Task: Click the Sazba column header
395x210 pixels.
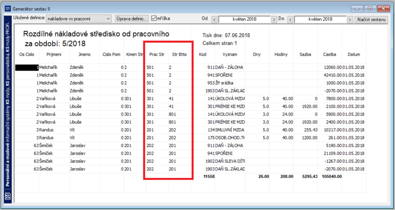Action: (x=305, y=54)
